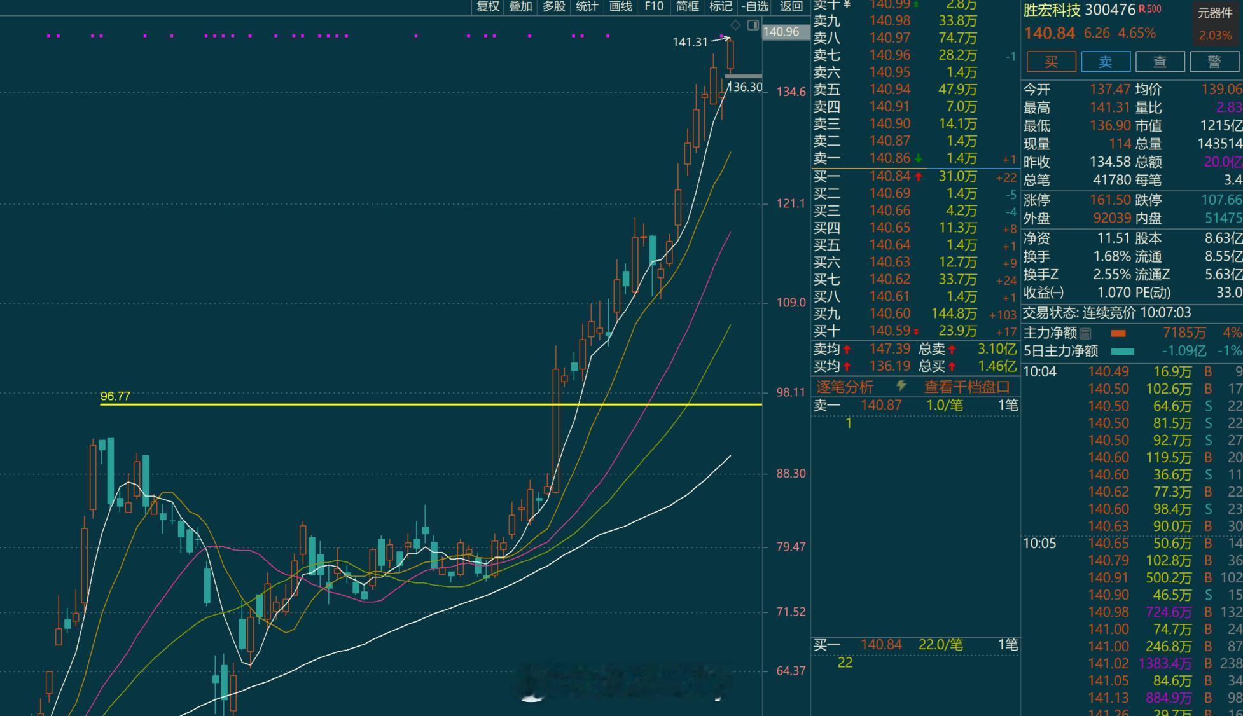This screenshot has width=1243, height=716.
Task: Toggle the side panel layout icon
Action: coord(753,25)
